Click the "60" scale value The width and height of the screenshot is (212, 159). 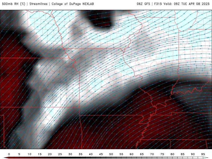131,154
